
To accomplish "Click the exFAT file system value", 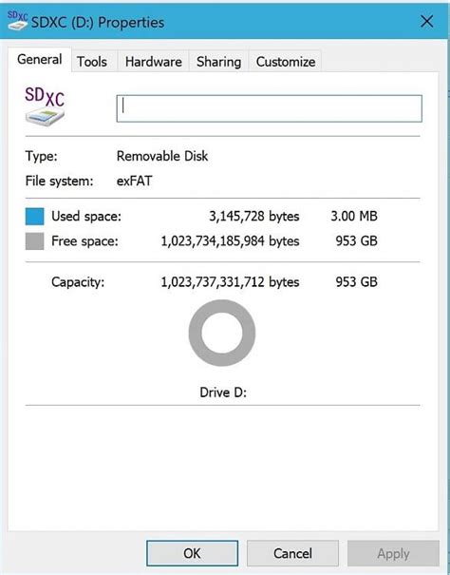I will (134, 181).
